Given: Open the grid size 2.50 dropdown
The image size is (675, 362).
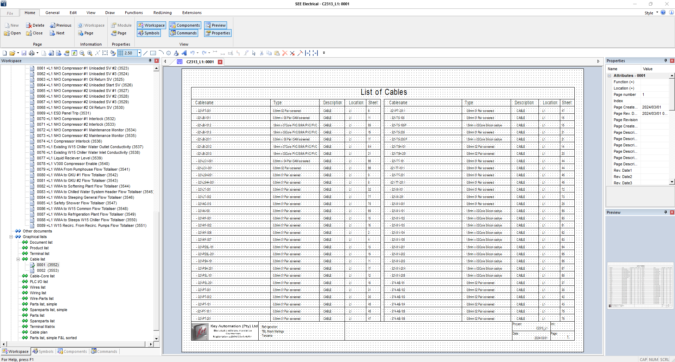Looking at the screenshot, I should click(139, 53).
